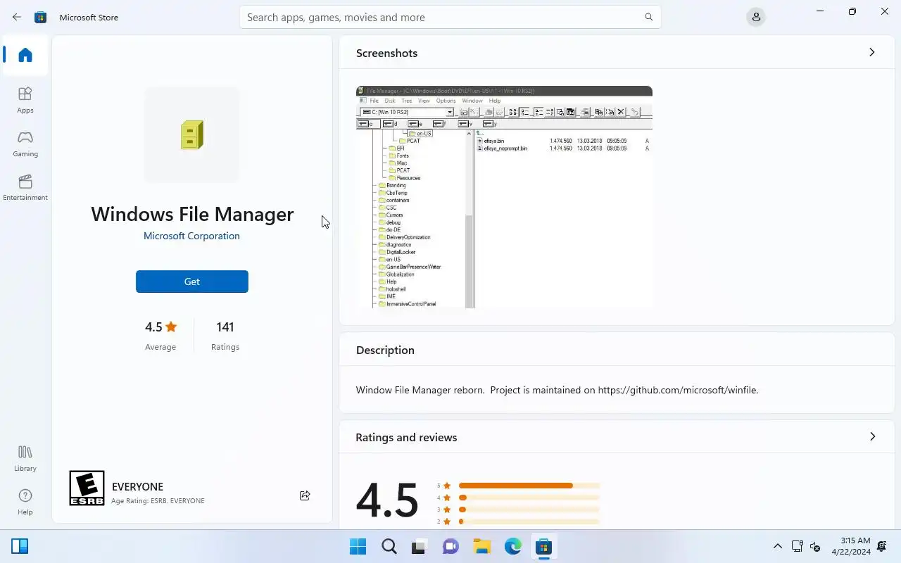The image size is (901, 563).
Task: Click Microsoft Store taskbar icon
Action: point(543,546)
